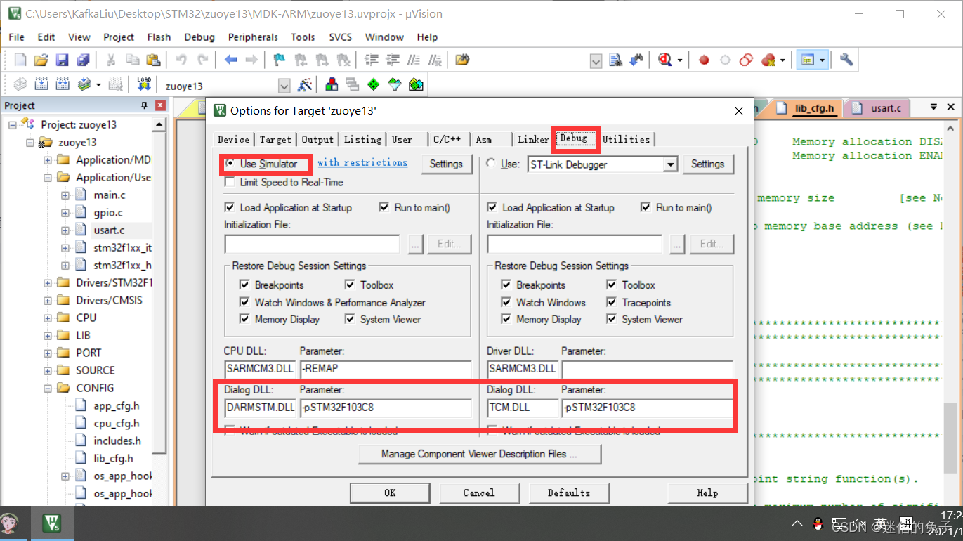Screen dimensions: 963x541
Task: Click Manage Component Viewer Description Files
Action: pyautogui.click(x=479, y=454)
